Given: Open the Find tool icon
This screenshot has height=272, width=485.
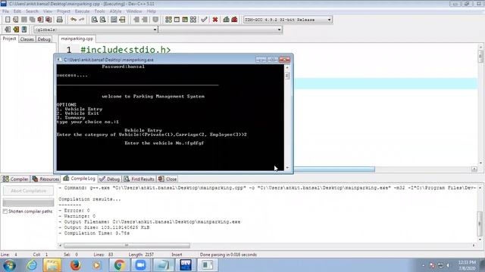Looking at the screenshot, I should click(x=94, y=20).
